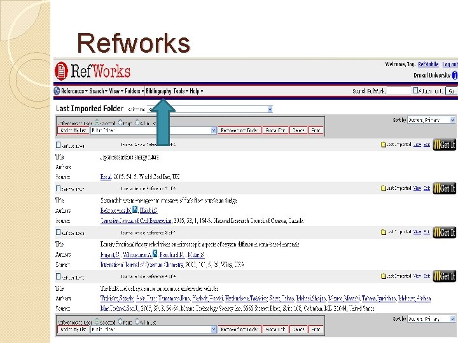Click the blue info icon near Drexel University
Viewport: 458px width, 343px height.
click(454, 75)
